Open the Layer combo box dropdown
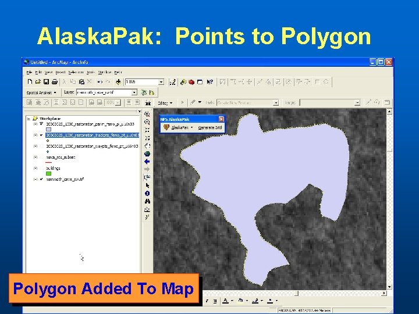The width and height of the screenshot is (419, 314). (134, 92)
